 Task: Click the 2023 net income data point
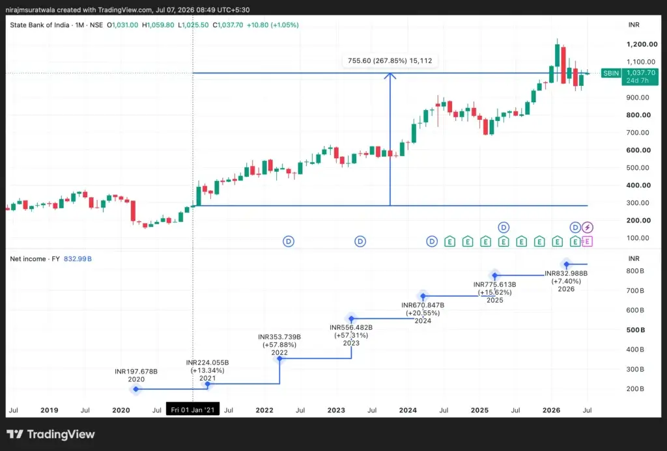click(x=351, y=319)
